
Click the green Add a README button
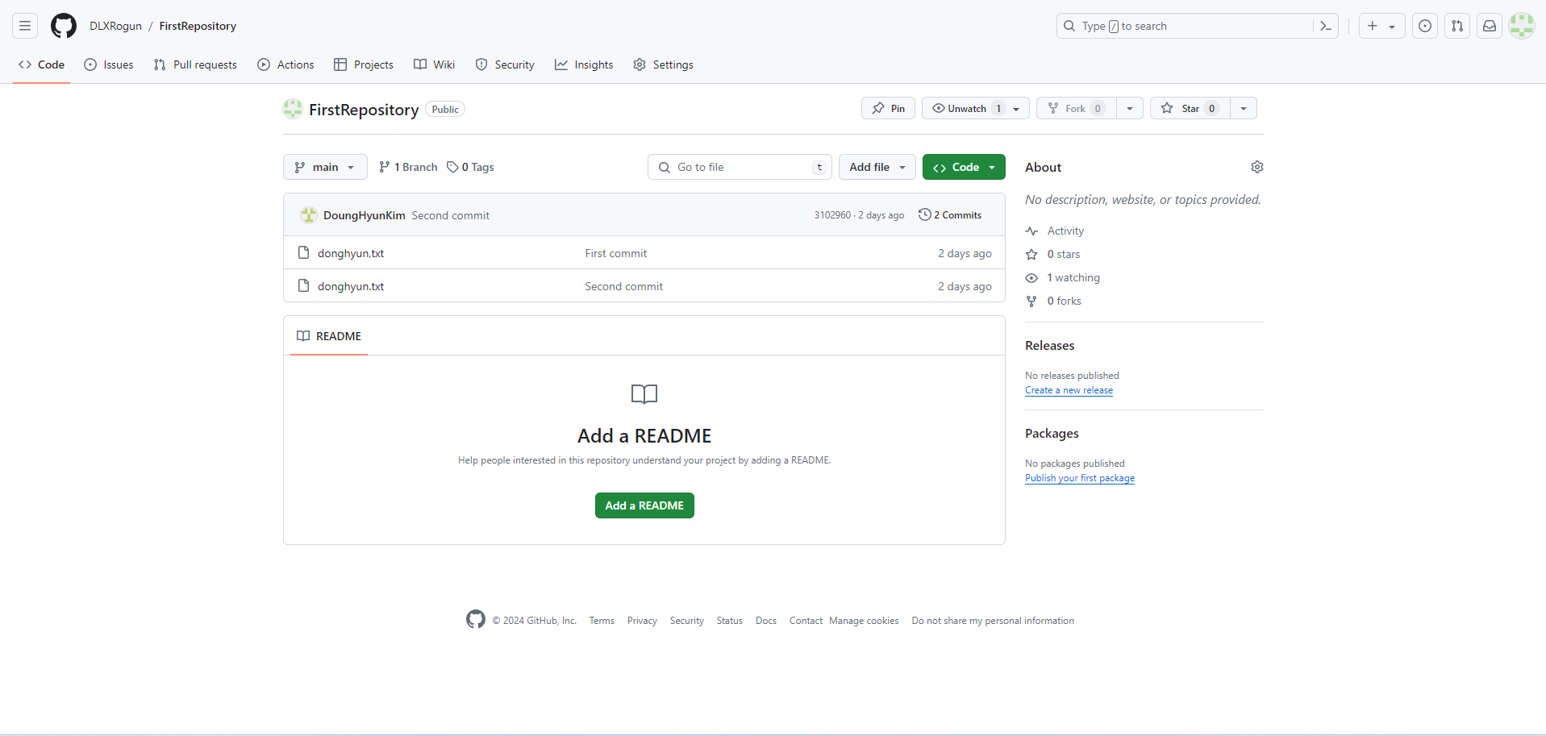[x=644, y=505]
